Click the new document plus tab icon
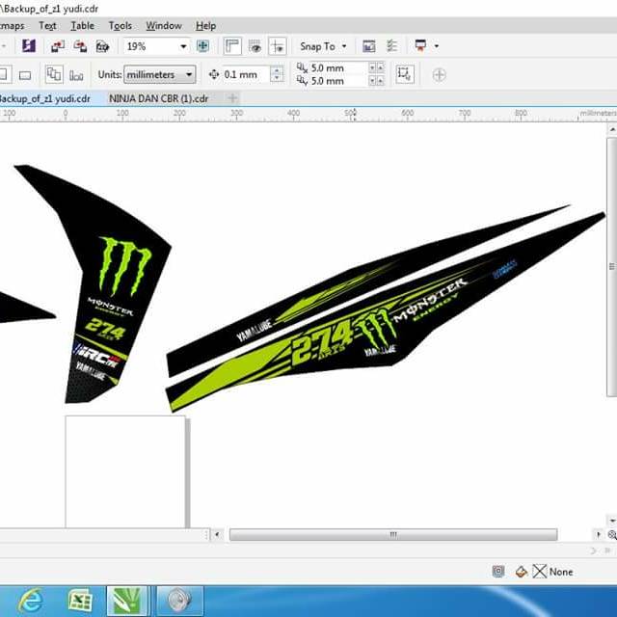The height and width of the screenshot is (617, 617). (x=232, y=98)
